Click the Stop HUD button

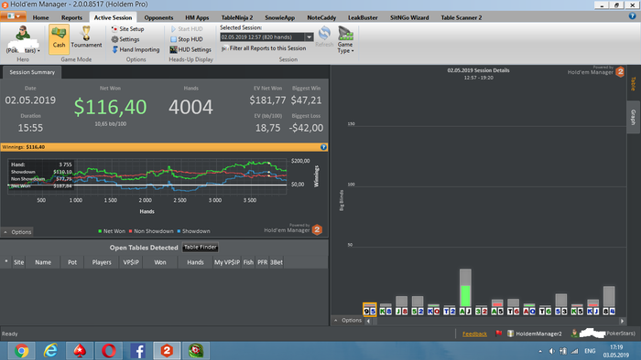click(x=187, y=39)
